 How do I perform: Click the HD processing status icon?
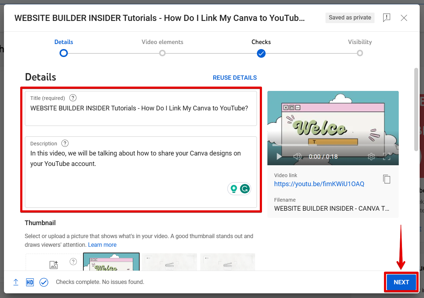[x=30, y=282]
